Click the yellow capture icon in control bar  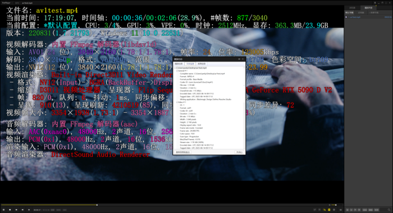329,210
